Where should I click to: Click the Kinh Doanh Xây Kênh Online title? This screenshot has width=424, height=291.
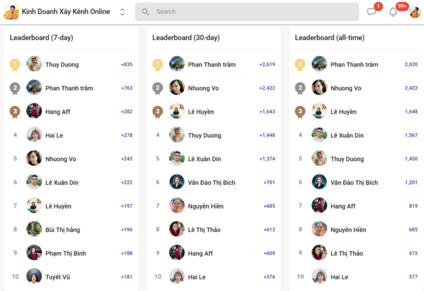[x=66, y=12]
